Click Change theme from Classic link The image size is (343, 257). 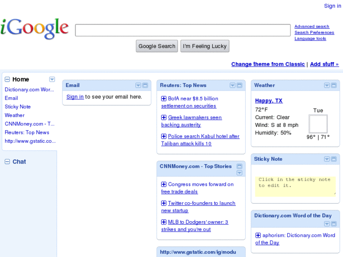coord(268,64)
